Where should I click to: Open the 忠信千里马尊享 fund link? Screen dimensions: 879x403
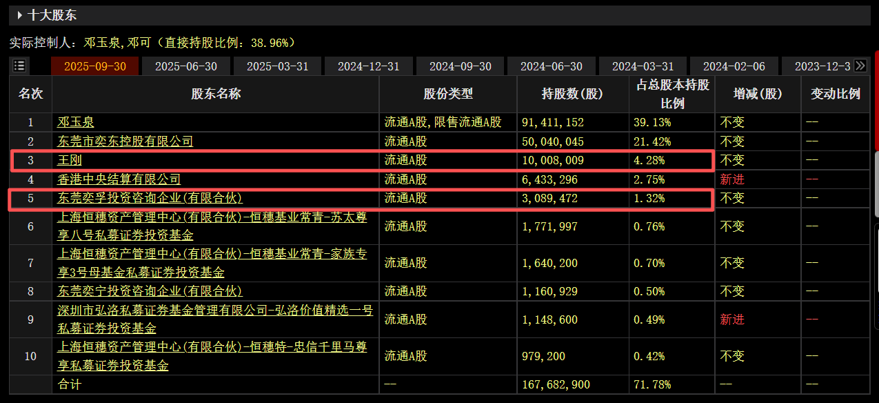pos(212,357)
